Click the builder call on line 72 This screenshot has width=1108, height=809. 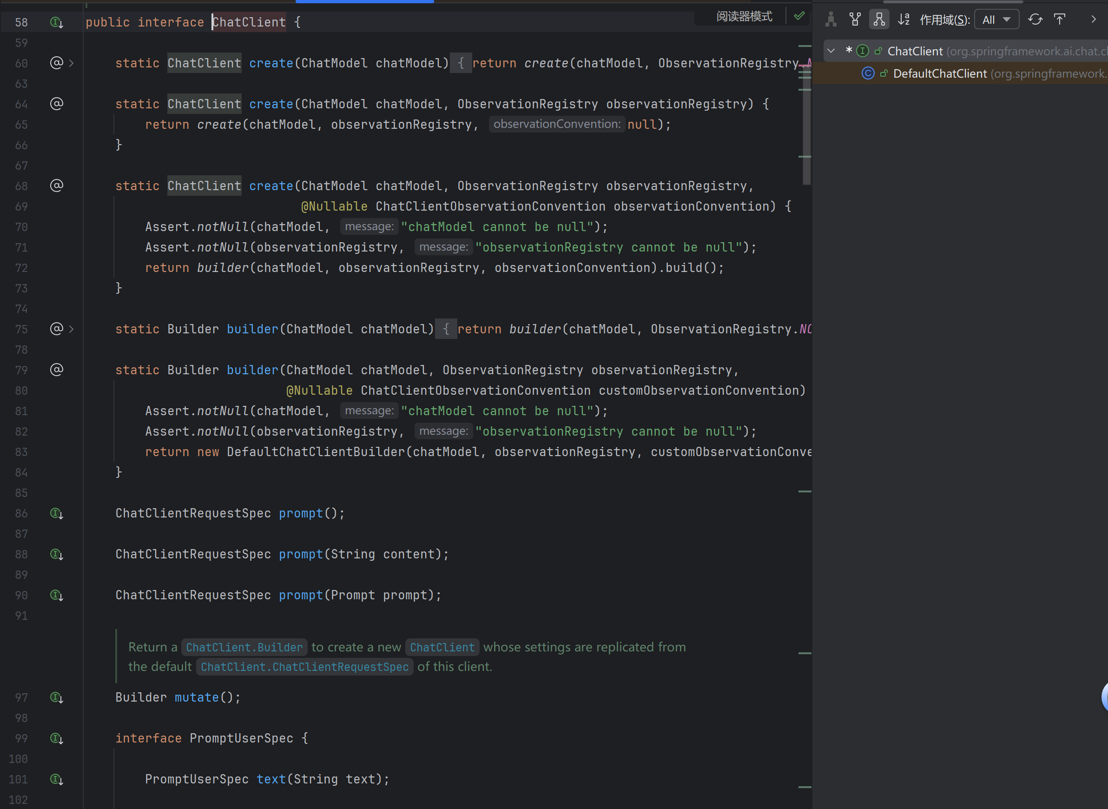click(223, 268)
